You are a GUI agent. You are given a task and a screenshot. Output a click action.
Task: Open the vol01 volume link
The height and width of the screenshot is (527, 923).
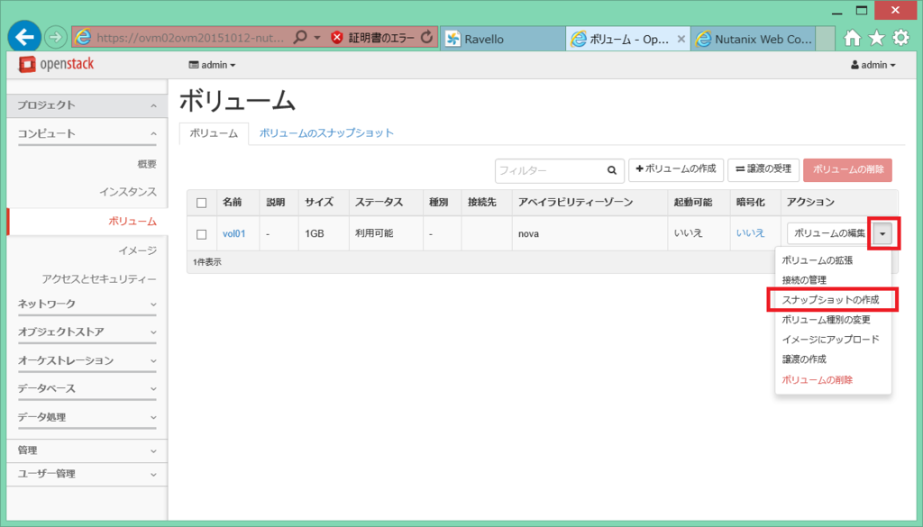(235, 233)
